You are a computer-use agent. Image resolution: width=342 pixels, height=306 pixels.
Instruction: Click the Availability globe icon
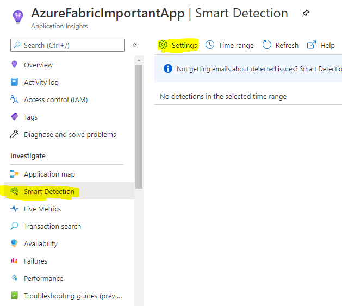tap(14, 243)
